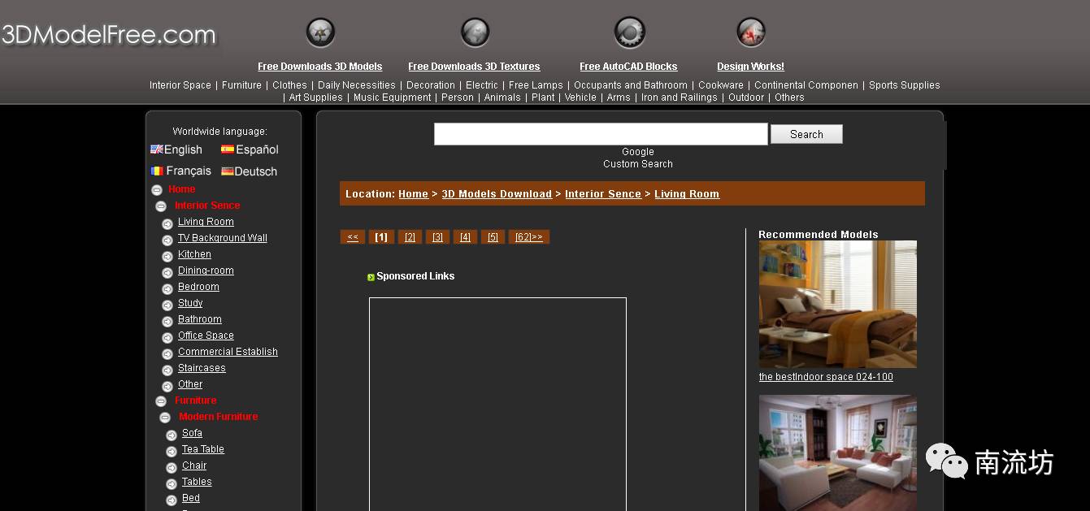Viewport: 1090px width, 511px height.
Task: Click the previous page << button
Action: coord(353,237)
